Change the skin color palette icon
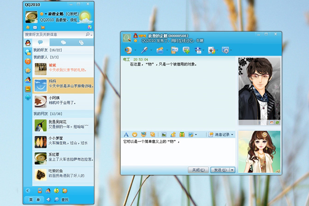 point(89,27)
